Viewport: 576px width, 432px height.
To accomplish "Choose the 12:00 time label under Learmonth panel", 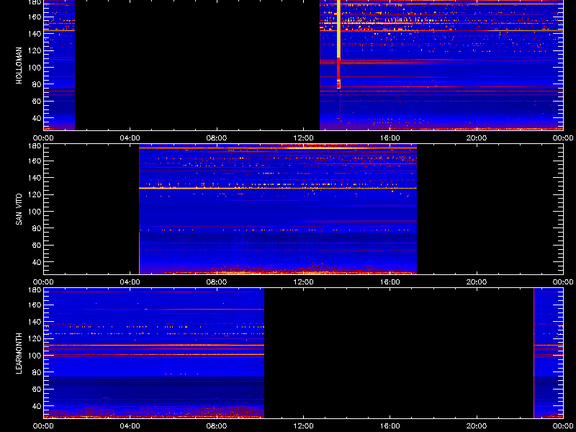I will [303, 426].
